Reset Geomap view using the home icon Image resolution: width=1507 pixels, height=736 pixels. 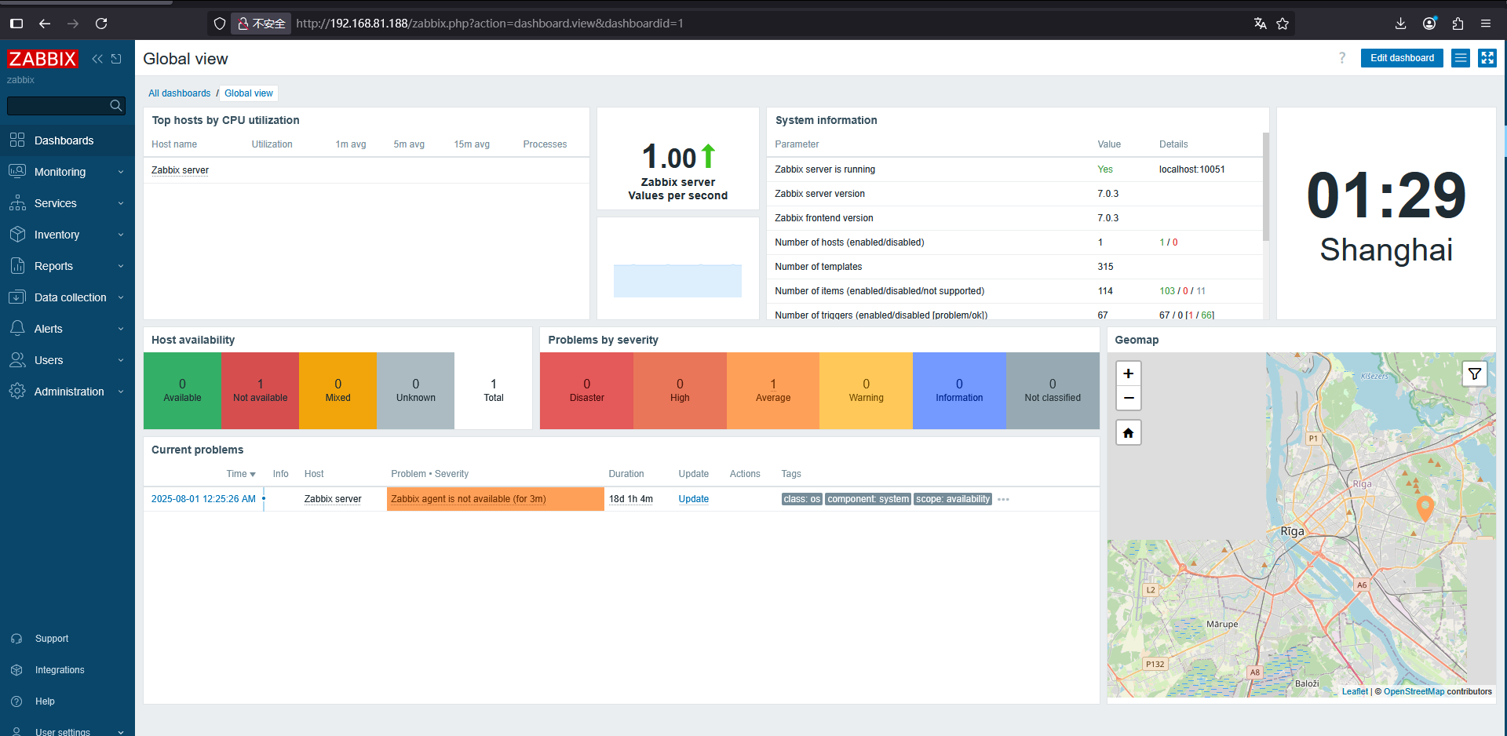click(x=1128, y=432)
